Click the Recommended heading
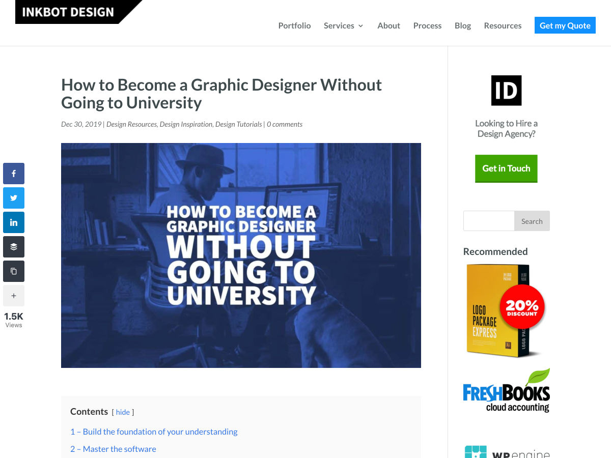The image size is (611, 458). (x=495, y=251)
